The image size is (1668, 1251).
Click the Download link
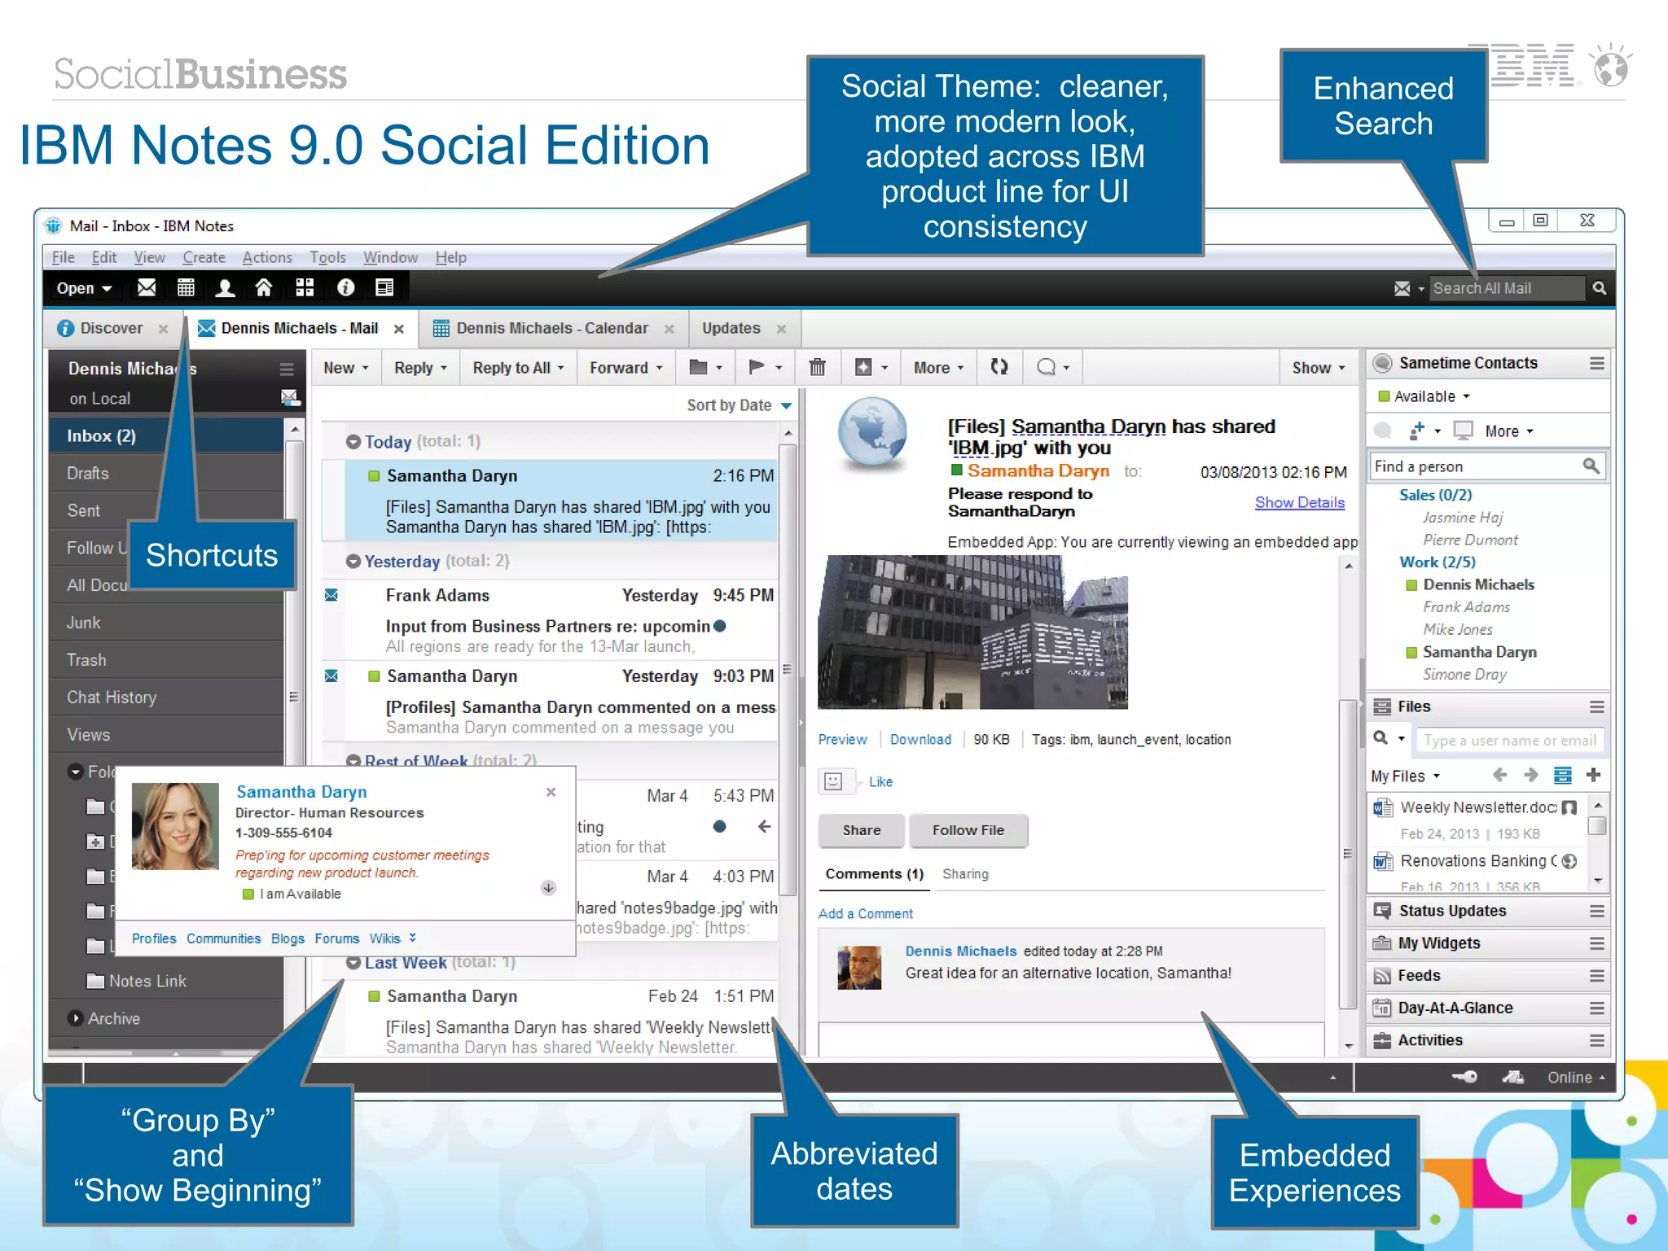point(920,739)
